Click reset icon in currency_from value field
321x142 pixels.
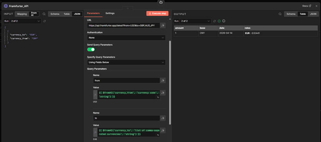click(x=158, y=98)
